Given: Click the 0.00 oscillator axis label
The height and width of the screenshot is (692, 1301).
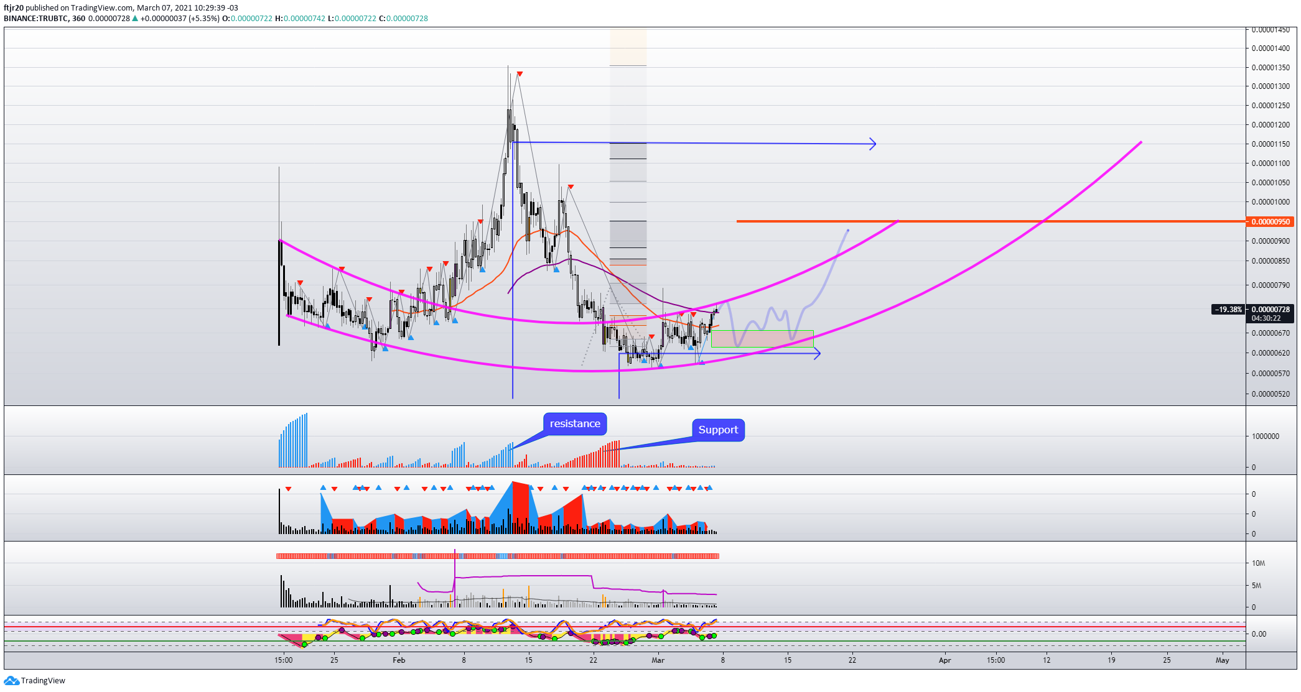Looking at the screenshot, I should point(1259,634).
